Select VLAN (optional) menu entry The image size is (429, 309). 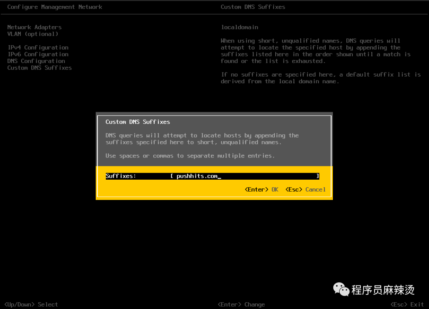coord(33,34)
